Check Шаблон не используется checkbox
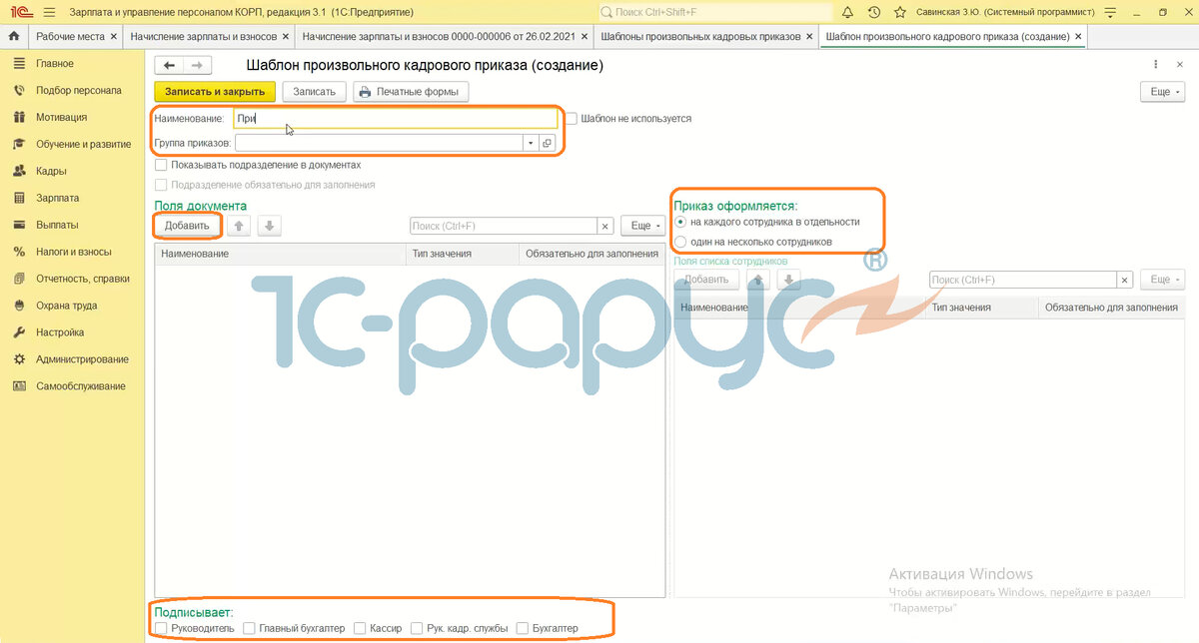1199x643 pixels. click(x=572, y=118)
